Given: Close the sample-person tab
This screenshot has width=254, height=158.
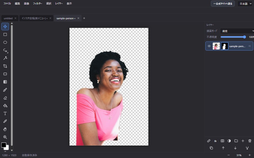Looking at the screenshot, I should (78, 18).
